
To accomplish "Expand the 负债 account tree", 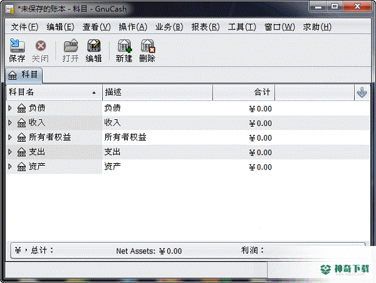I will [10, 109].
